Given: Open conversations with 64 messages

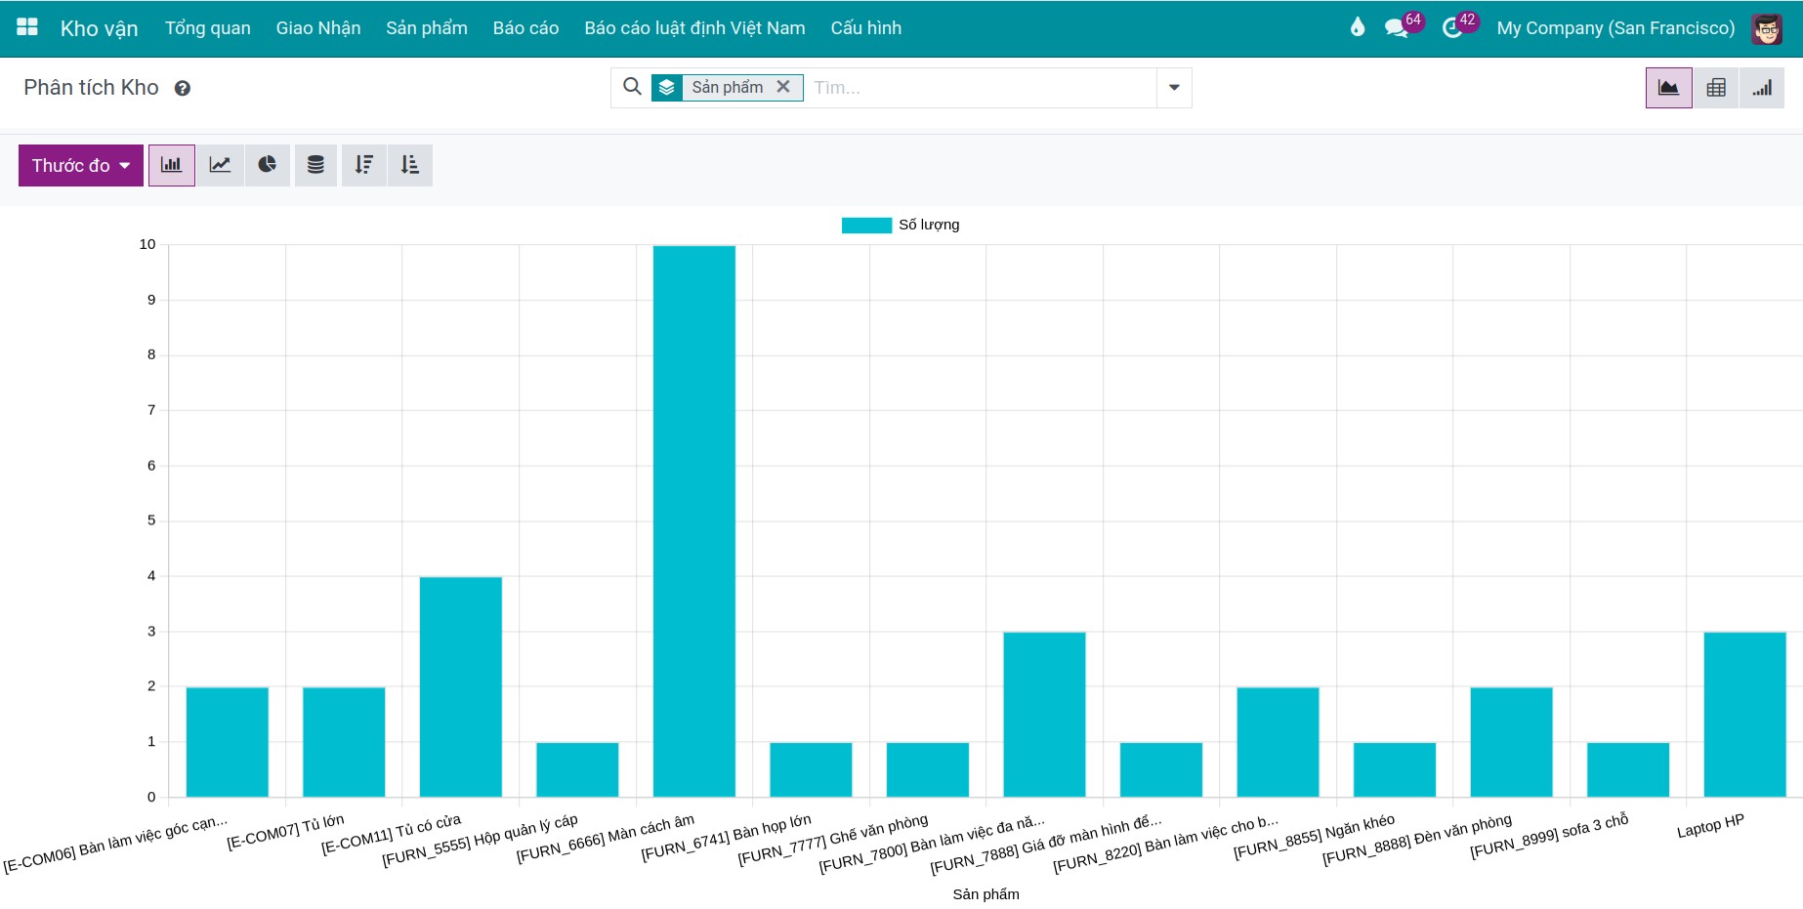Looking at the screenshot, I should pos(1404,26).
